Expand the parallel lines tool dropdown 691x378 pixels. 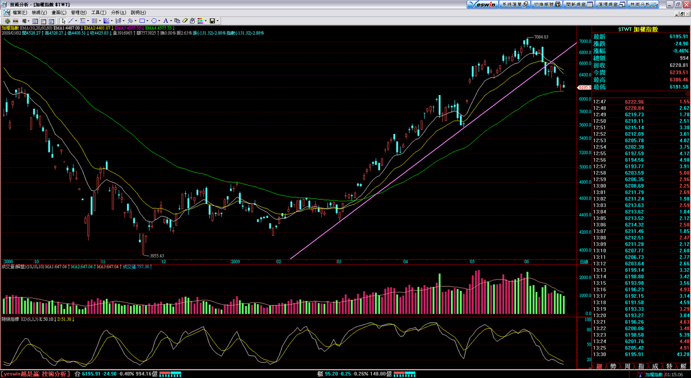pyautogui.click(x=136, y=21)
